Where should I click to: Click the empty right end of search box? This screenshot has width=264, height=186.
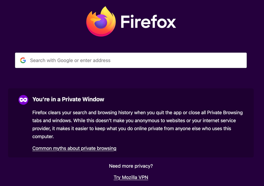(219, 60)
